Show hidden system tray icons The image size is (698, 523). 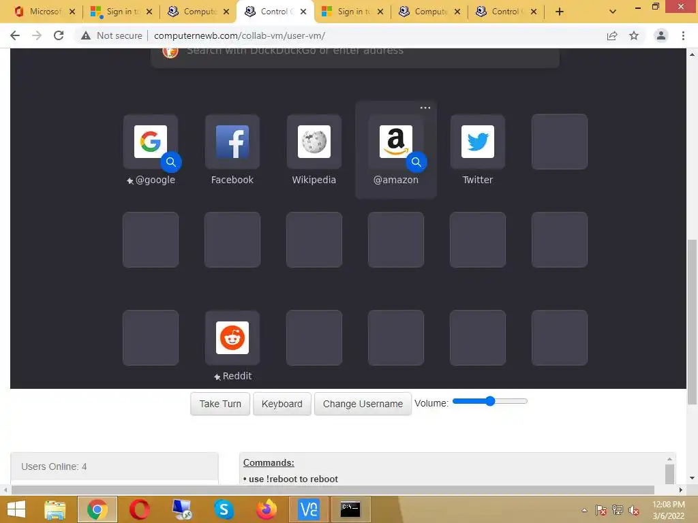(584, 510)
